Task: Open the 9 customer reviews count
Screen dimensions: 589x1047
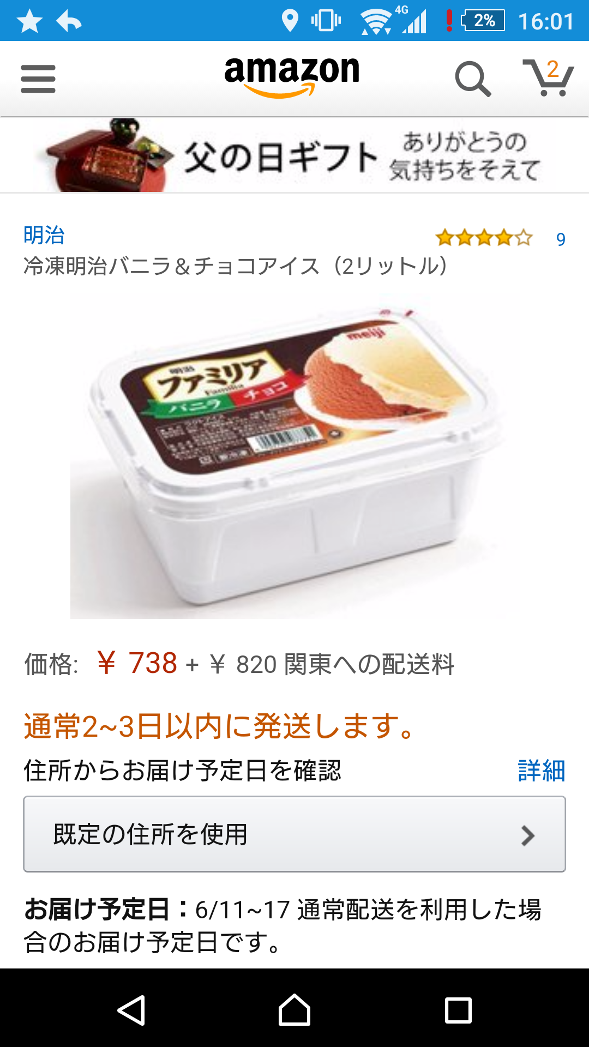Action: click(561, 239)
